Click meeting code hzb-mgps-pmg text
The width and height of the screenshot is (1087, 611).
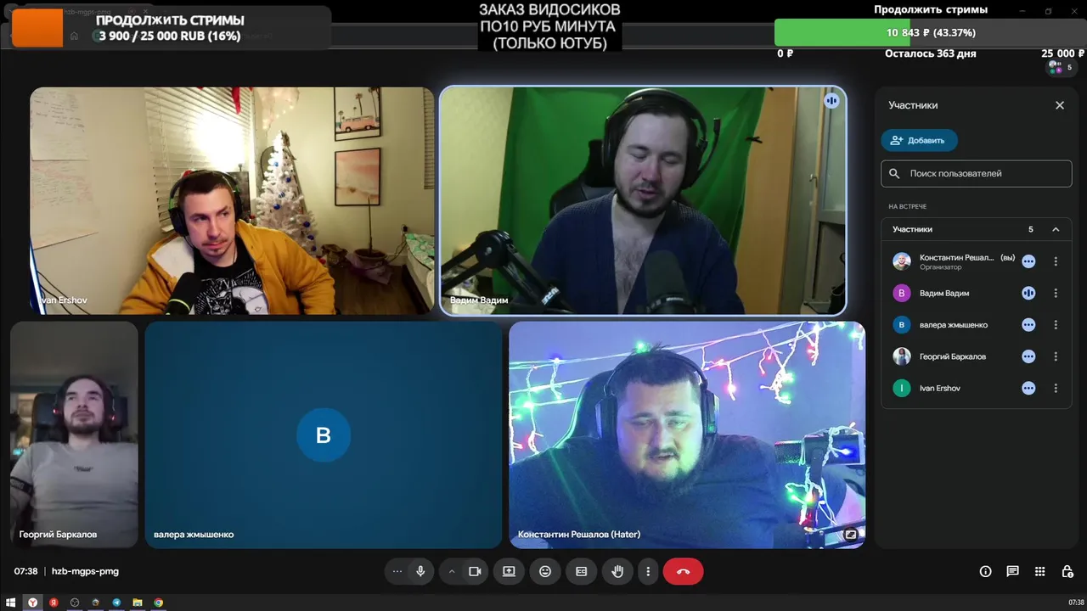click(85, 571)
